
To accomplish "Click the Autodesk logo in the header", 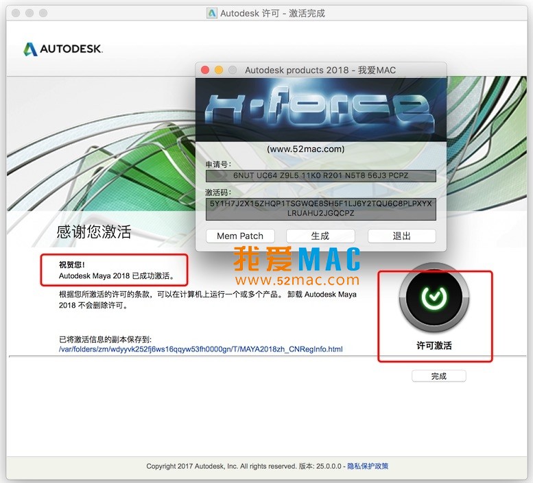I will 63,49.
